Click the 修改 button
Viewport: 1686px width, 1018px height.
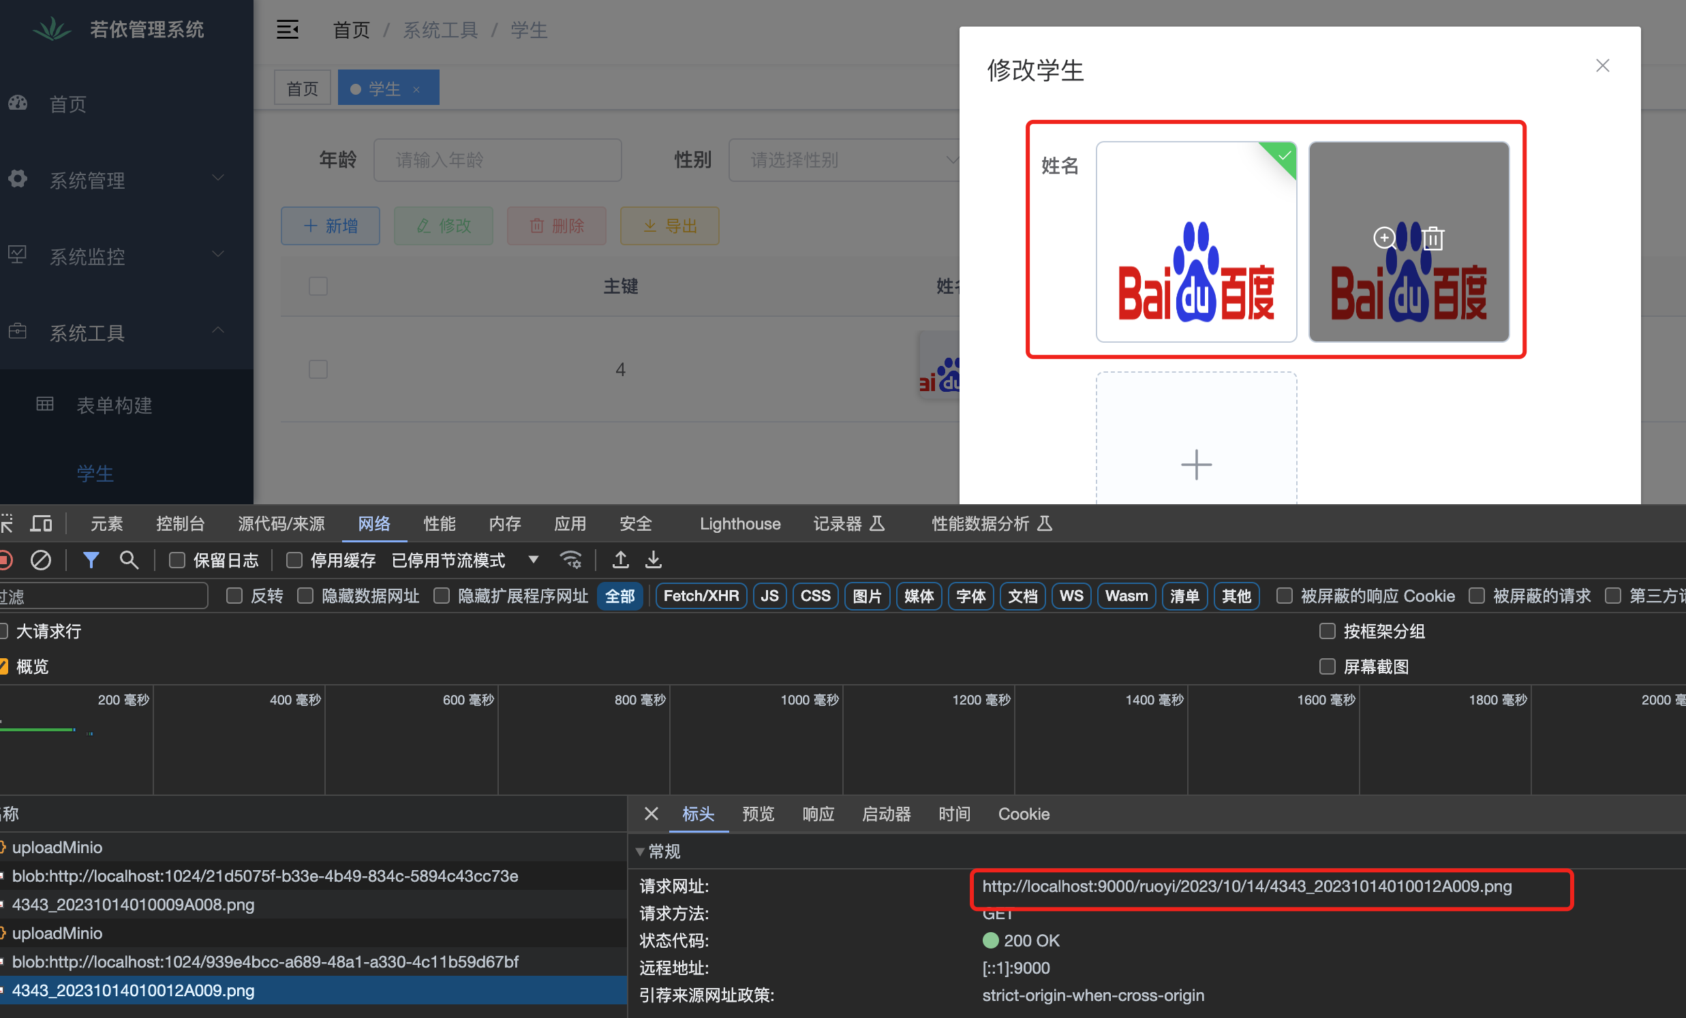(x=444, y=226)
